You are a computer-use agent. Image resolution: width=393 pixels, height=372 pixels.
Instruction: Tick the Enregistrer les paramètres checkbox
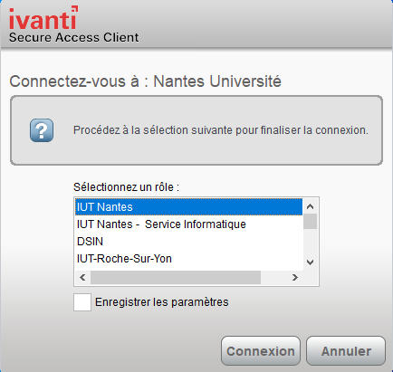(x=82, y=302)
